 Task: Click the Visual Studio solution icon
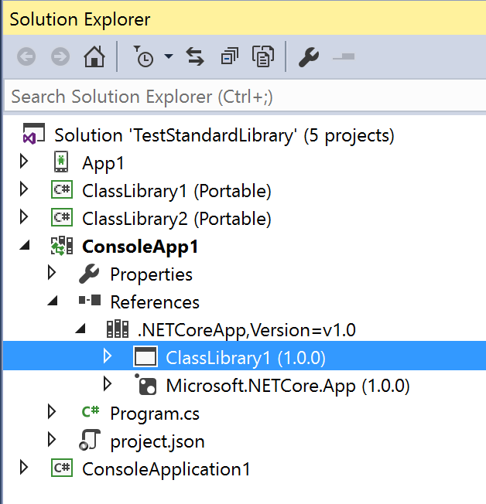(x=33, y=134)
